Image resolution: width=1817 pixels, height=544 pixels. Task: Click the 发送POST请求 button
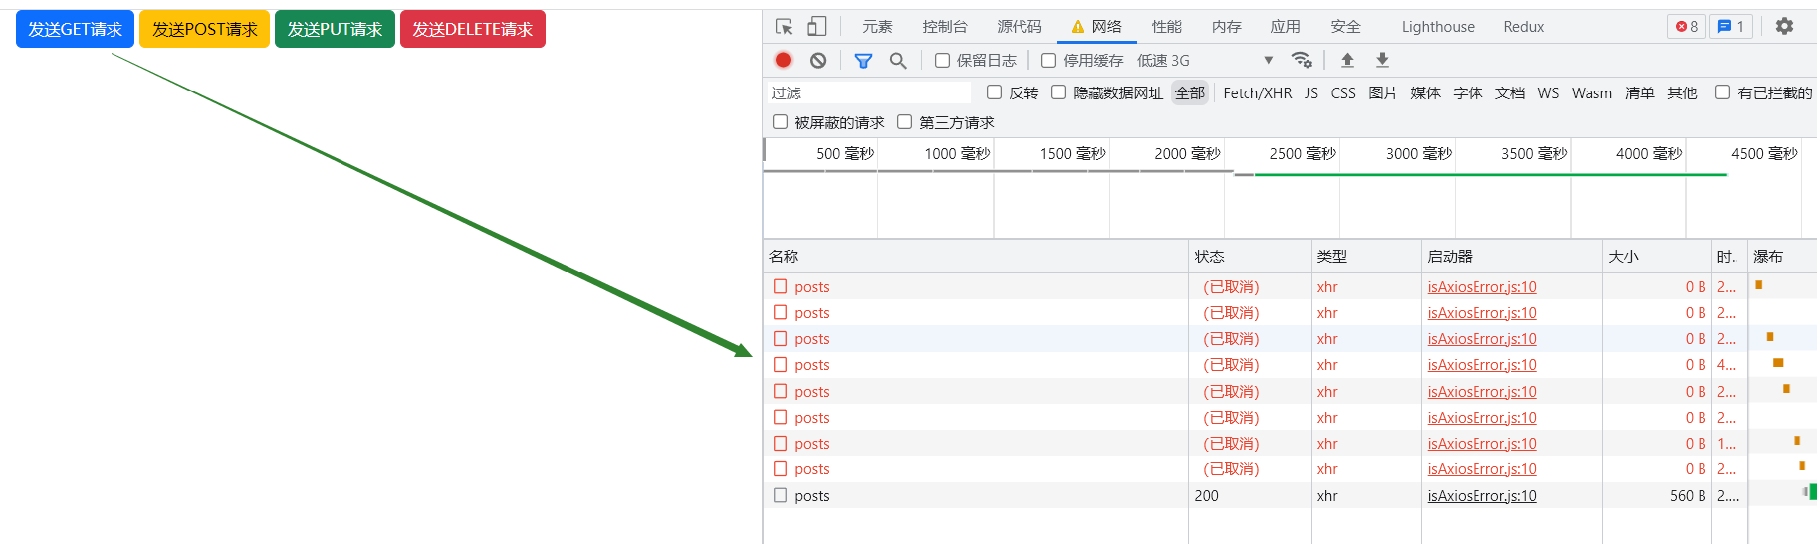[x=204, y=29]
